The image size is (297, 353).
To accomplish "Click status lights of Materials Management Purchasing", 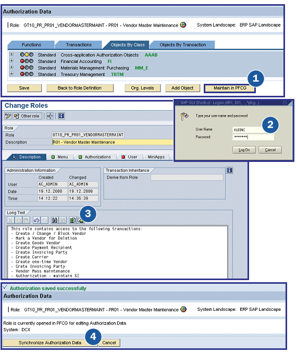I will tap(27, 68).
